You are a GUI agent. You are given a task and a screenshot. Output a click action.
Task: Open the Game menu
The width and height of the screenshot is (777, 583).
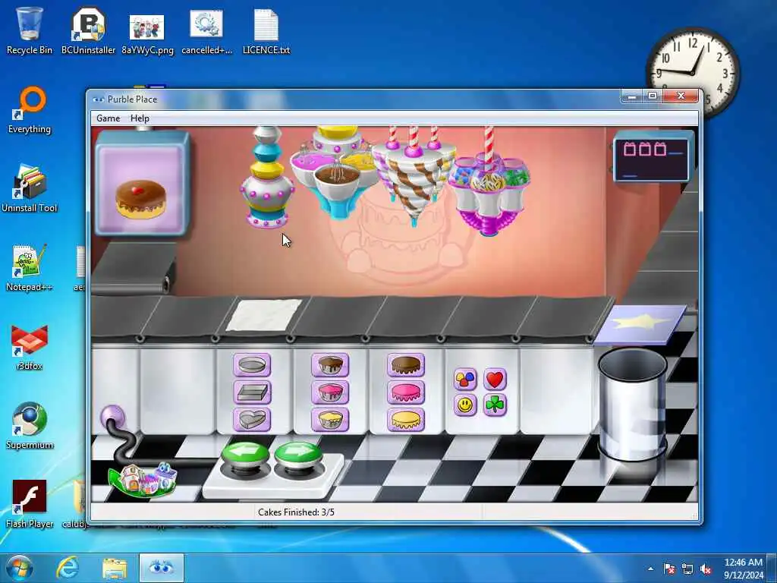pos(108,118)
